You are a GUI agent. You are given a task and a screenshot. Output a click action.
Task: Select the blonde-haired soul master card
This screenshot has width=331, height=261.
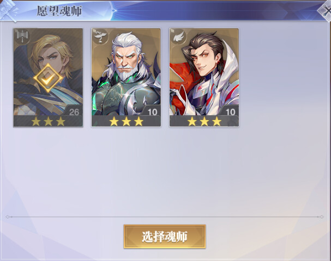click(48, 78)
